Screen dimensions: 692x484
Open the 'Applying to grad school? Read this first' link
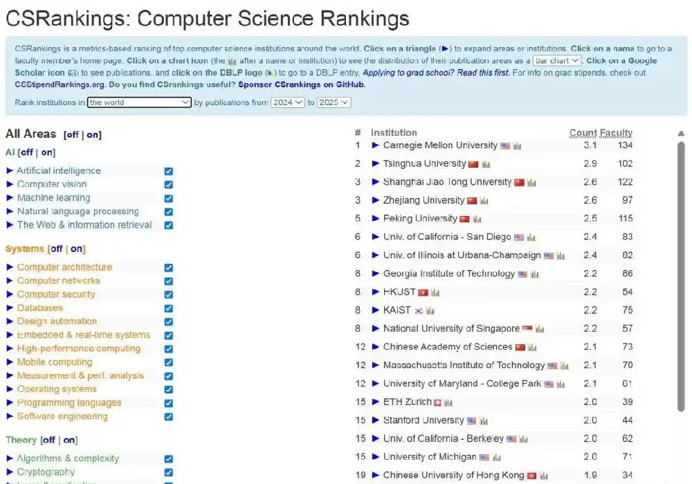coord(436,73)
